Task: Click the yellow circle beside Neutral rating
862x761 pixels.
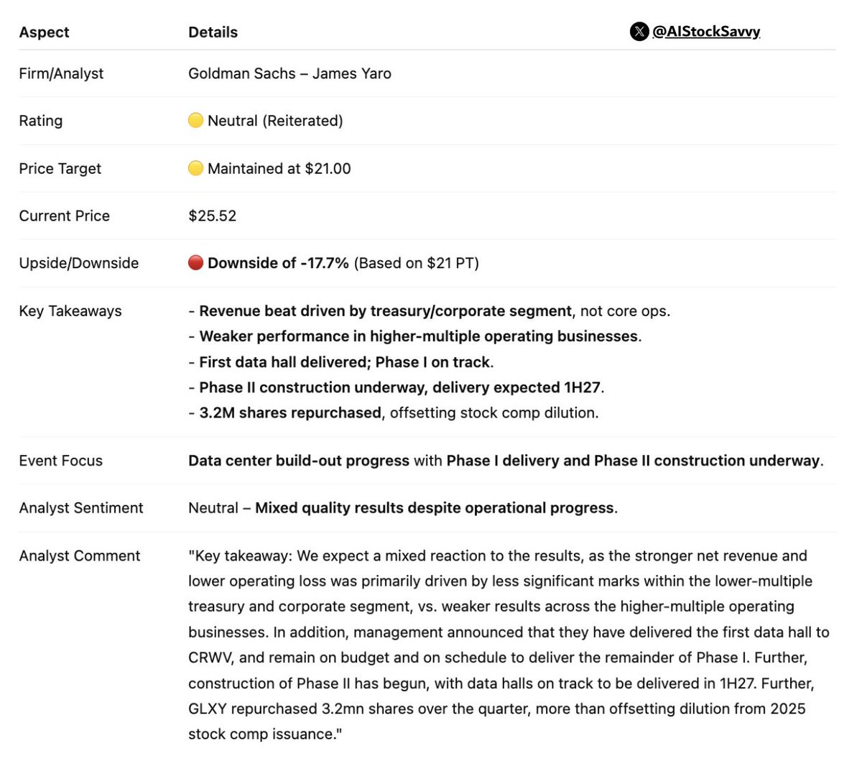Action: point(195,121)
